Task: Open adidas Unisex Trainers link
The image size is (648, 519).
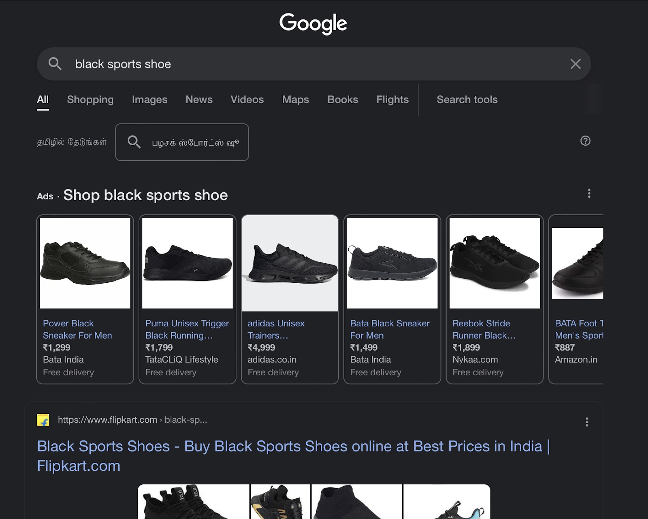Action: click(276, 329)
